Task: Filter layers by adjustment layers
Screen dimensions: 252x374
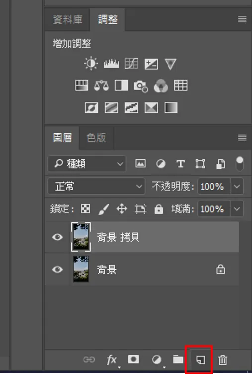Action: coord(161,164)
